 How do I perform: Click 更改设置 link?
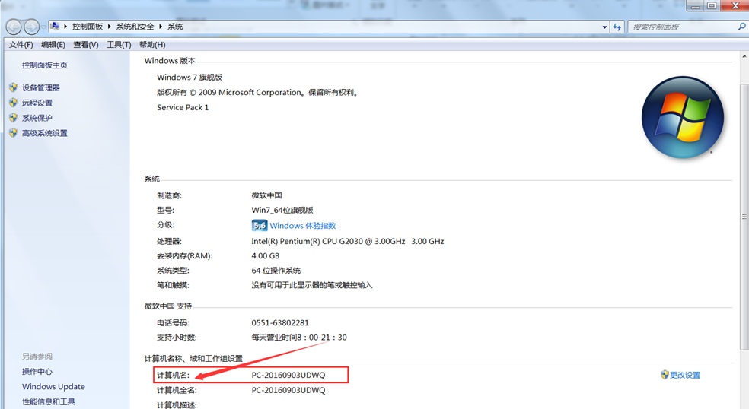685,375
